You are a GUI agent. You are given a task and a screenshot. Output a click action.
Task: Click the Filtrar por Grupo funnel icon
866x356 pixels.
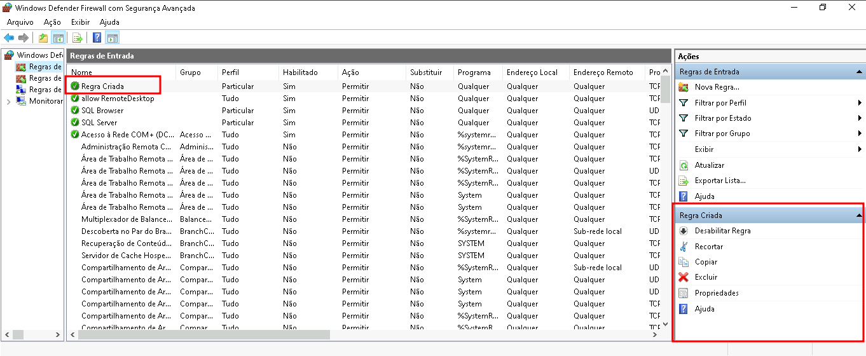point(684,133)
